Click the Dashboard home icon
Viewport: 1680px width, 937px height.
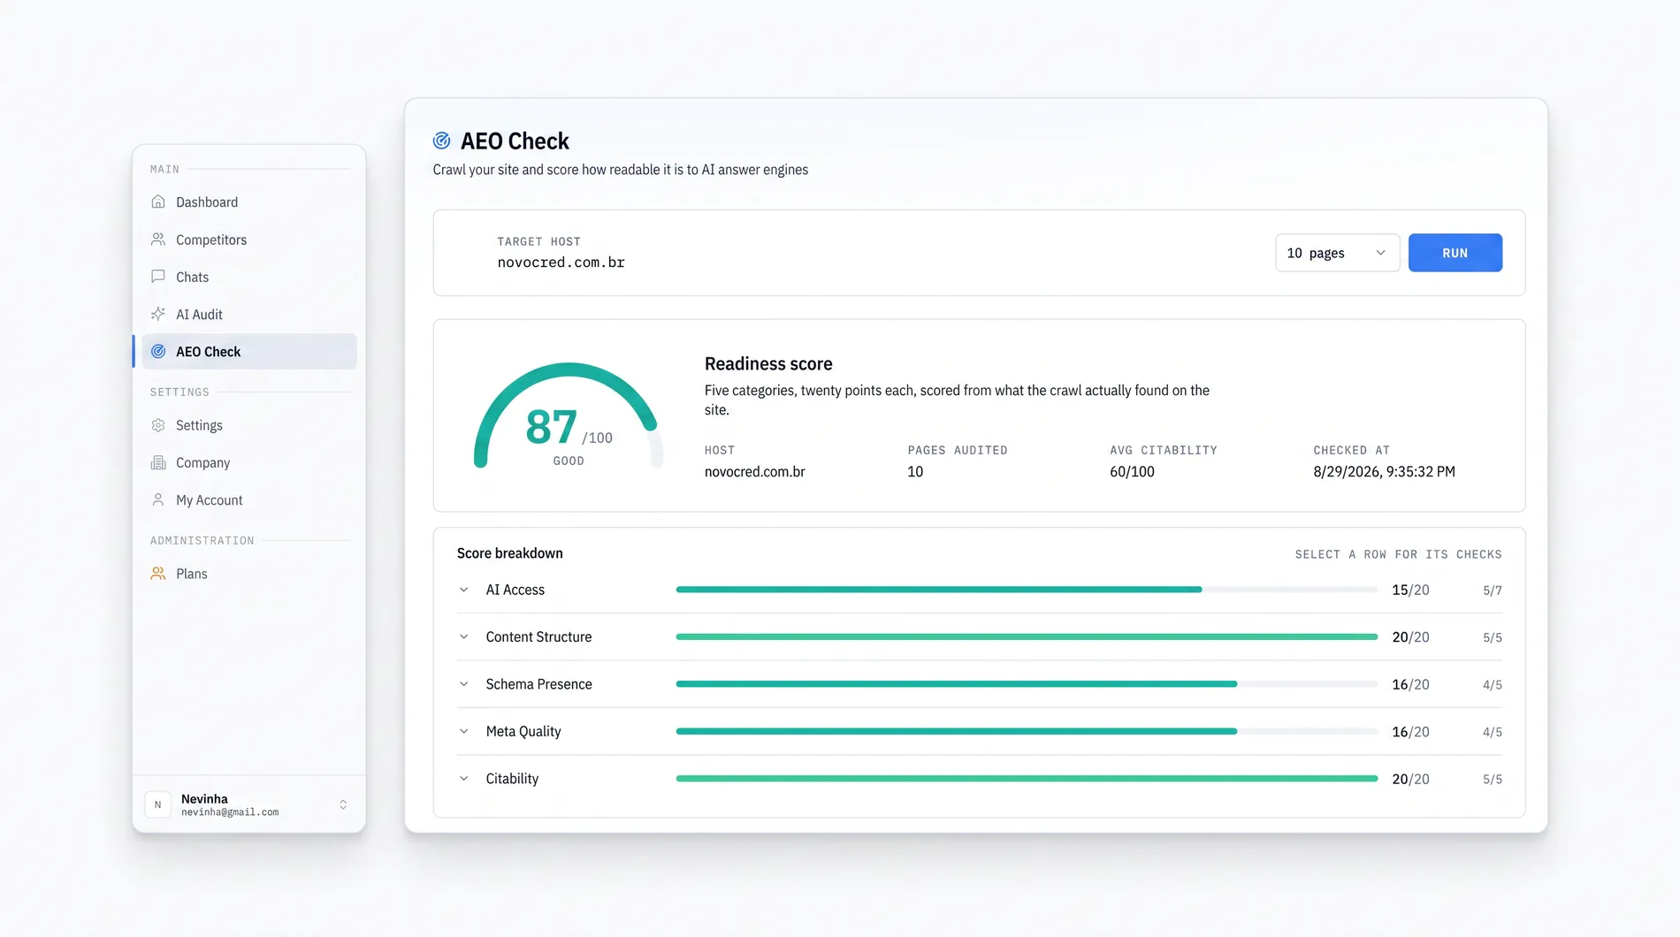pos(158,202)
